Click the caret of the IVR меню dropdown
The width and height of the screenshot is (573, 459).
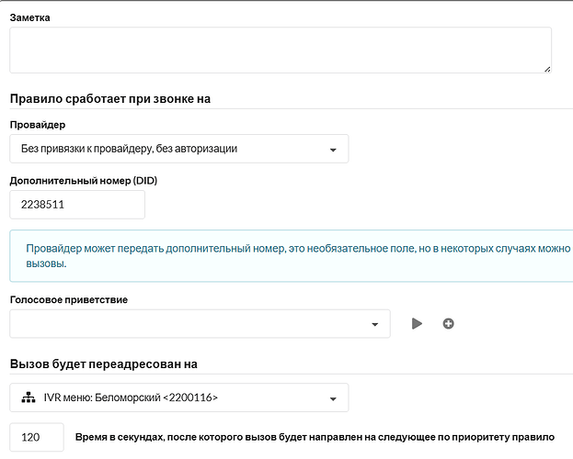tap(332, 398)
